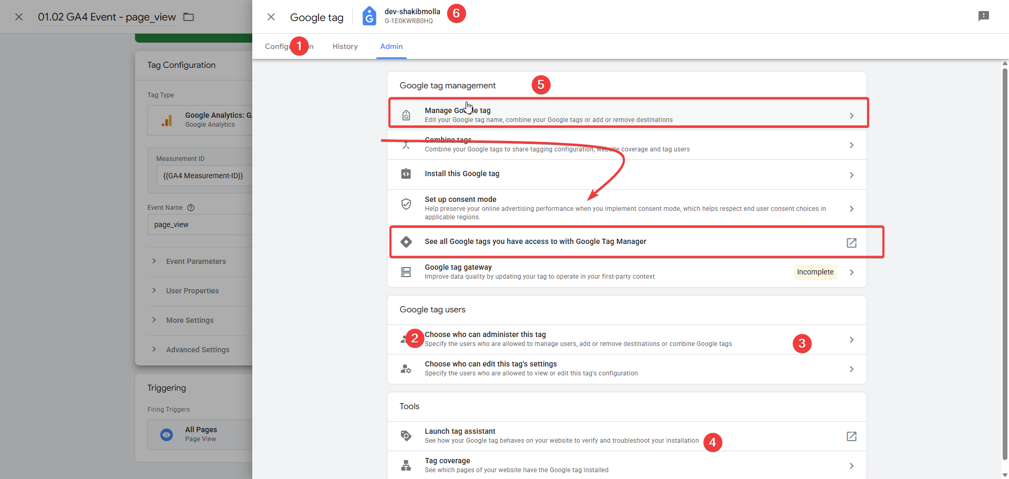Image resolution: width=1009 pixels, height=479 pixels.
Task: Open Manage Google tag
Action: coord(627,115)
